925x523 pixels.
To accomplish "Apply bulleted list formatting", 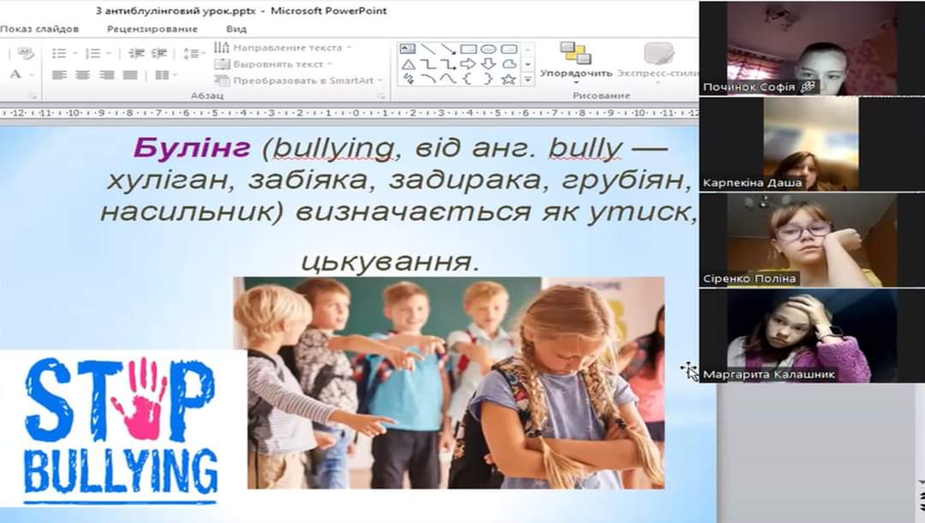I will [58, 54].
